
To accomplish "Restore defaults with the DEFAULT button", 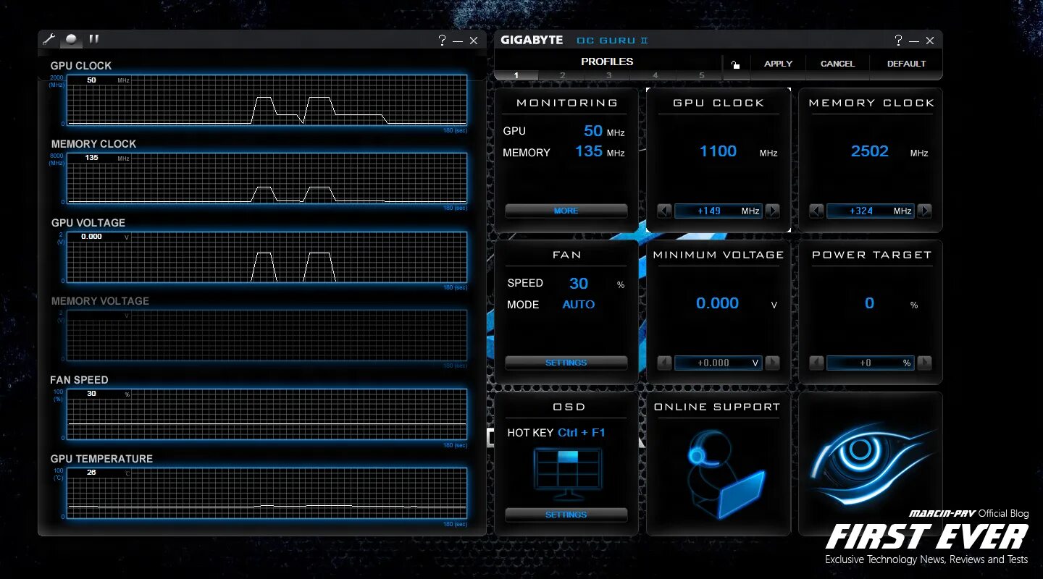I will [x=905, y=64].
